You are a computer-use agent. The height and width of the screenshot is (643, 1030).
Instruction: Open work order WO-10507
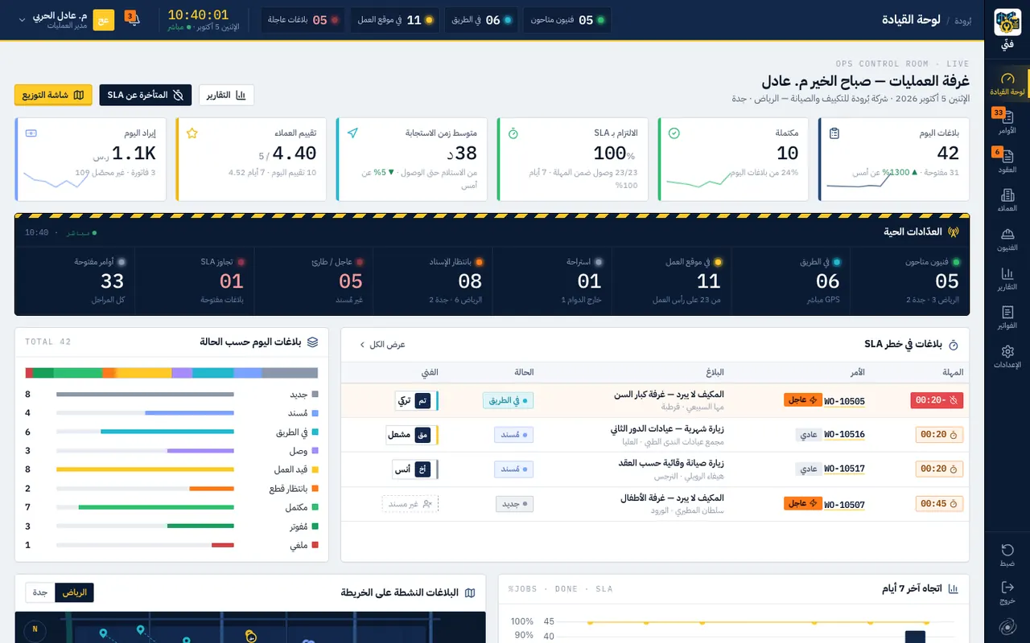pyautogui.click(x=844, y=505)
